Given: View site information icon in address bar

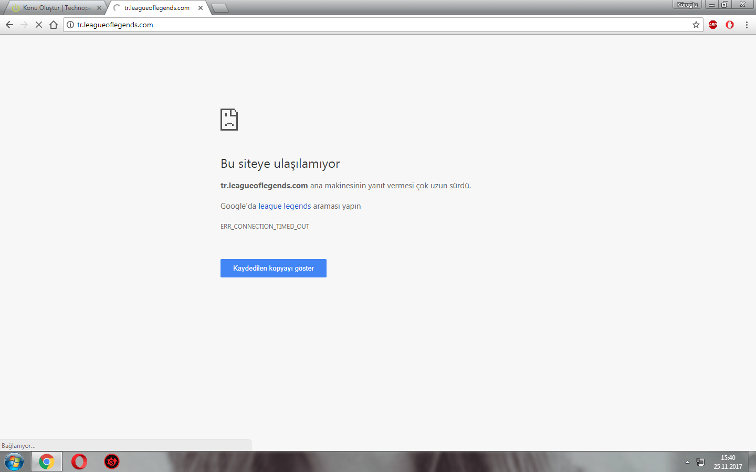Looking at the screenshot, I should point(70,25).
